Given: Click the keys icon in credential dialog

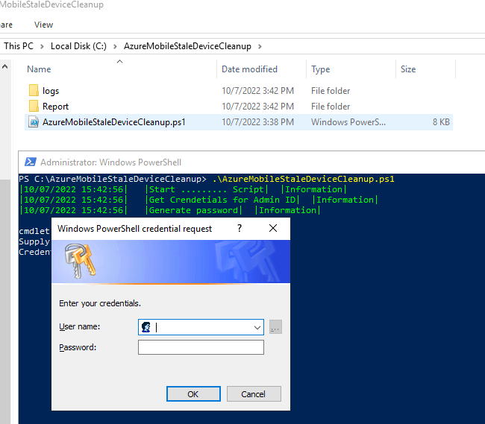Looking at the screenshot, I should coord(81,261).
